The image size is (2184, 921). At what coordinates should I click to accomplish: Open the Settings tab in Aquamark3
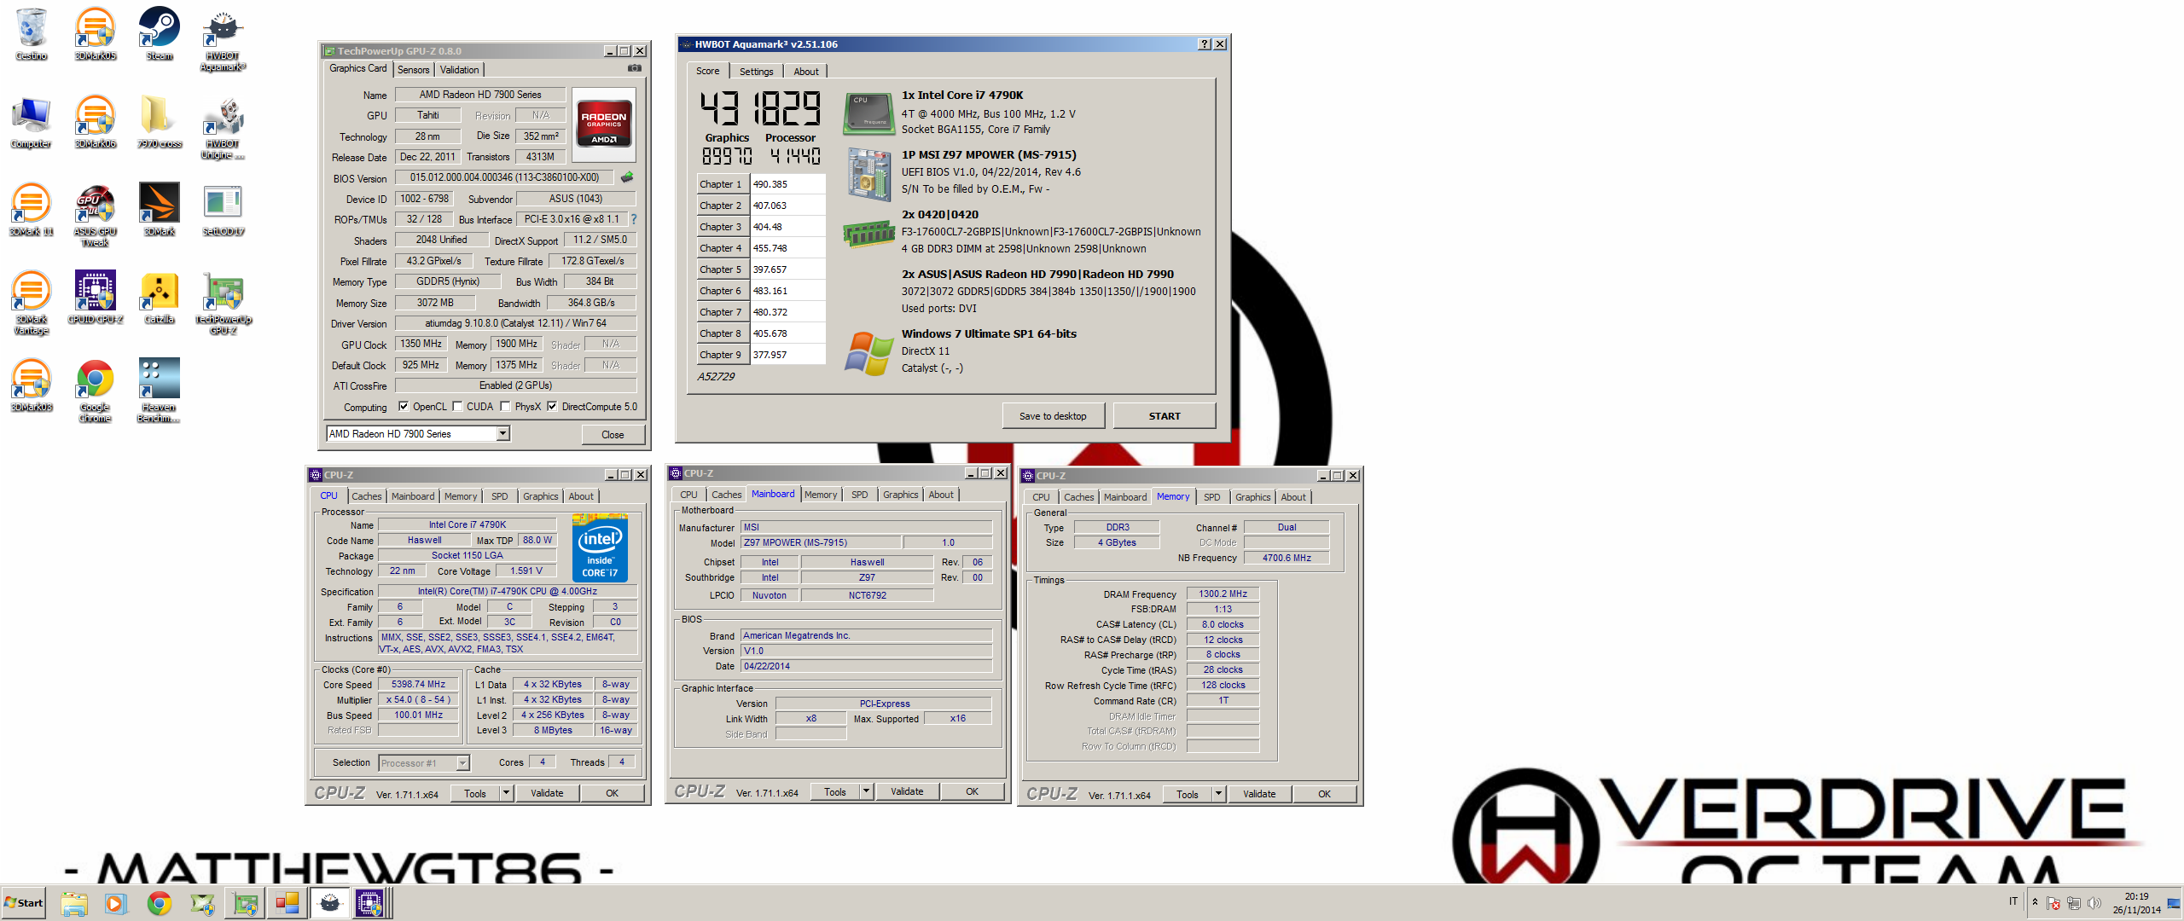[x=756, y=72]
